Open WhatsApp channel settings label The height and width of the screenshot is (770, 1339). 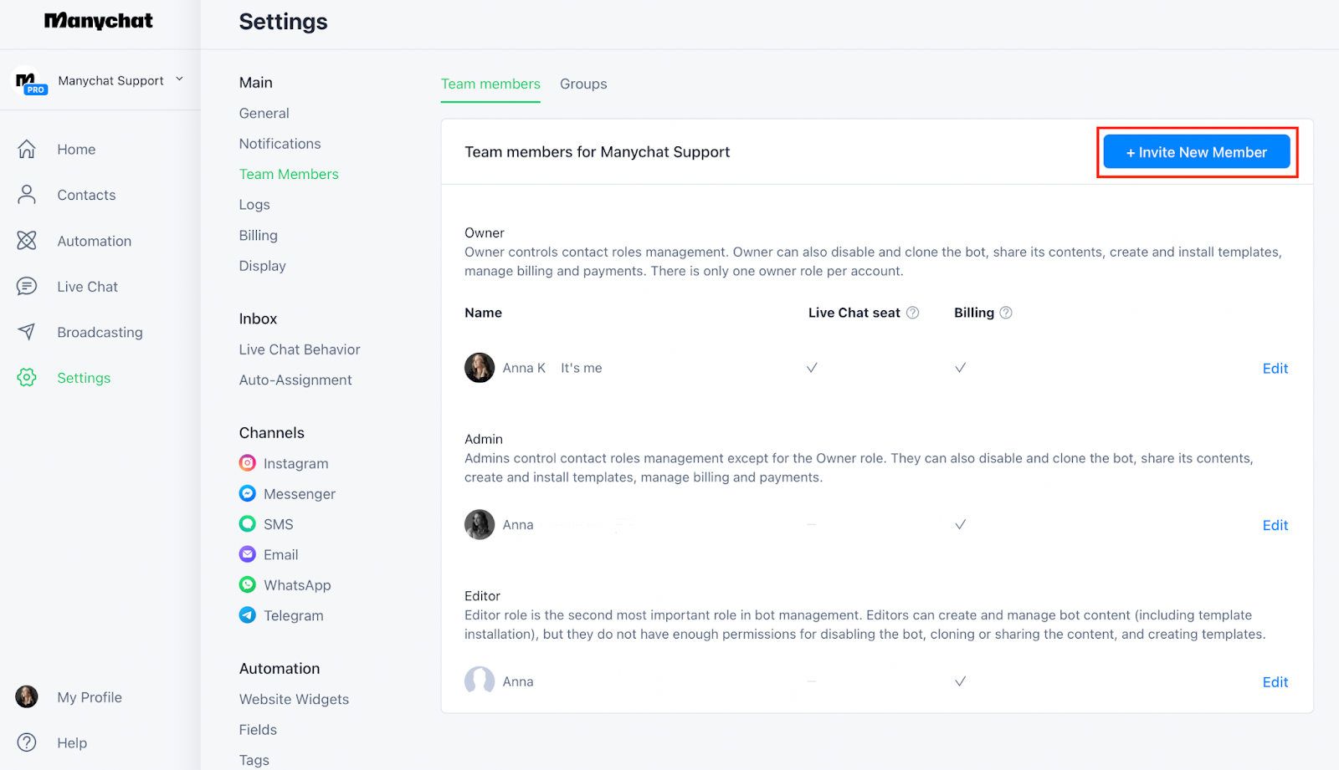click(x=297, y=585)
